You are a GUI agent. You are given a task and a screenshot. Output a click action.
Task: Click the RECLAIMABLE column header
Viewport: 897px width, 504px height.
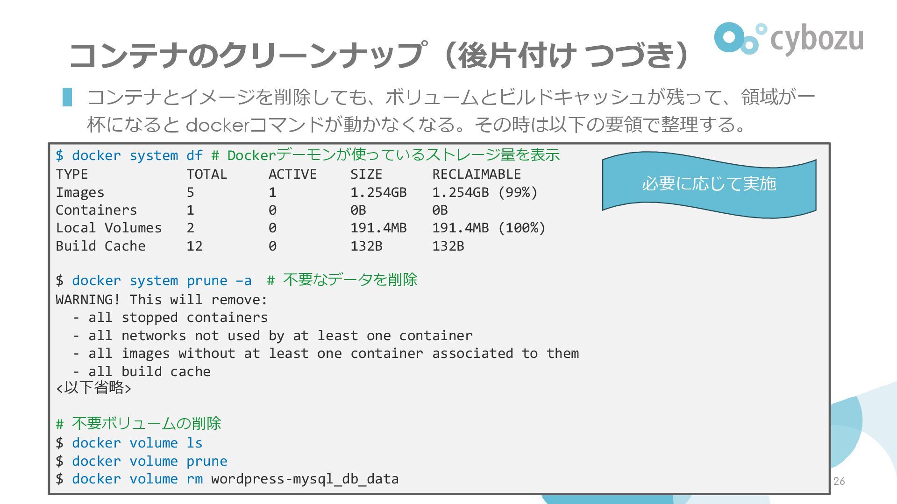coord(476,174)
